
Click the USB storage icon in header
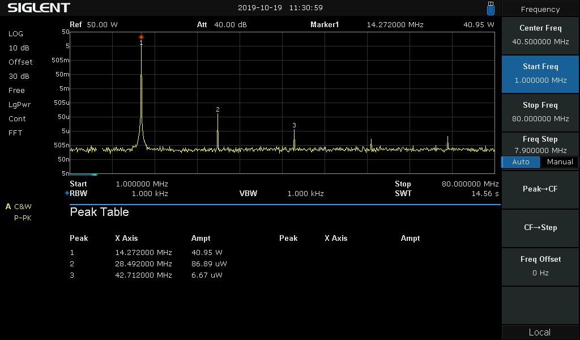[491, 8]
